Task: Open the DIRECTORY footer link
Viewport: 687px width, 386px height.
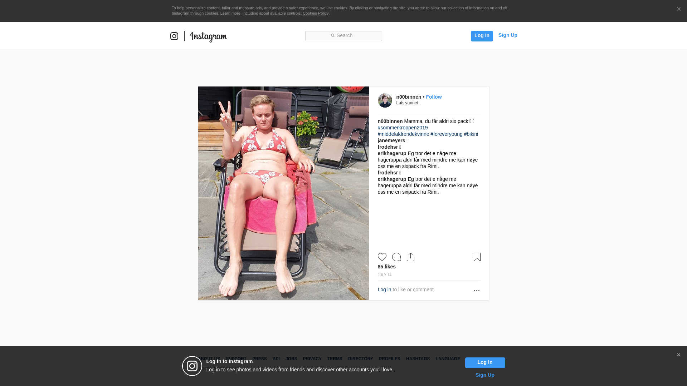Action: click(x=361, y=359)
